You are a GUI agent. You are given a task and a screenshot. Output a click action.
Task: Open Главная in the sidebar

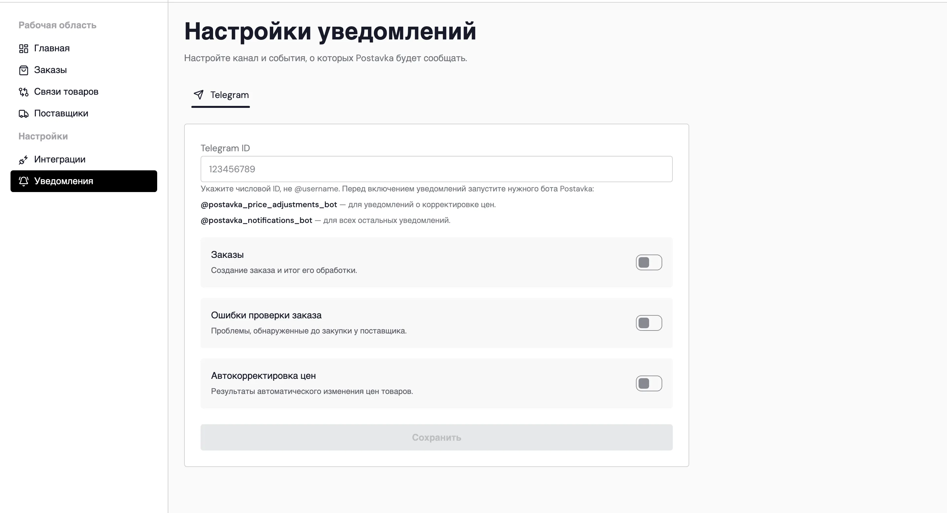point(84,49)
